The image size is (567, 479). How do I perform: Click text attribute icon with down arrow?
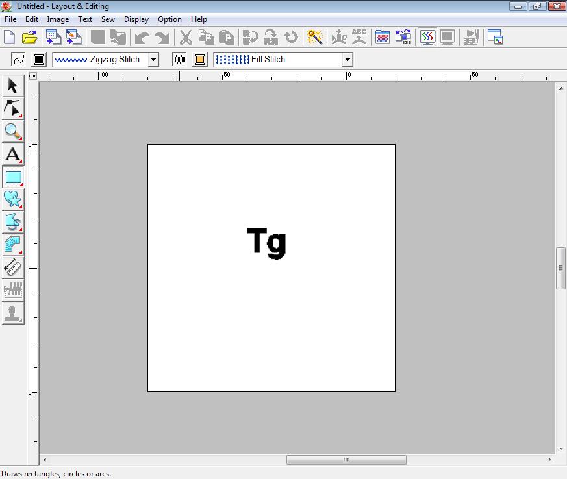339,37
